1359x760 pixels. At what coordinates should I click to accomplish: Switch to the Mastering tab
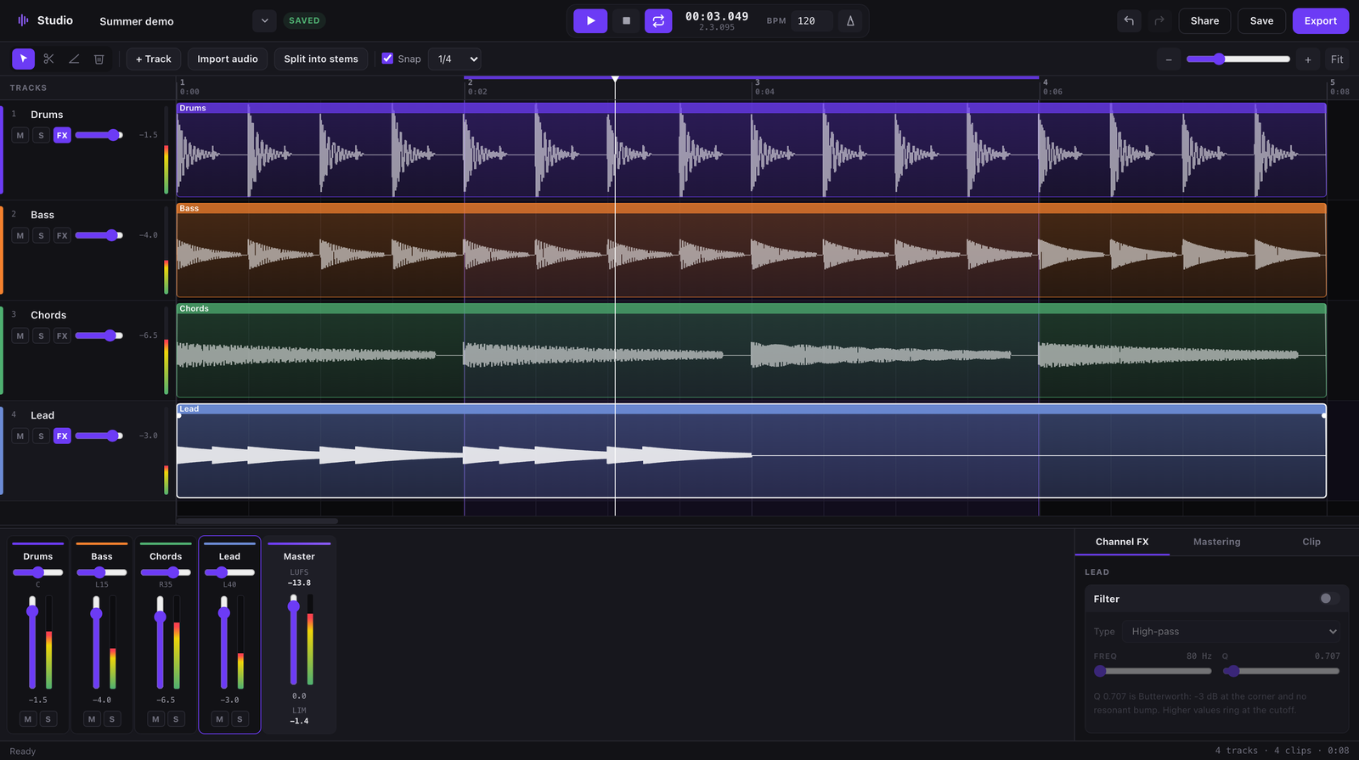click(x=1216, y=542)
